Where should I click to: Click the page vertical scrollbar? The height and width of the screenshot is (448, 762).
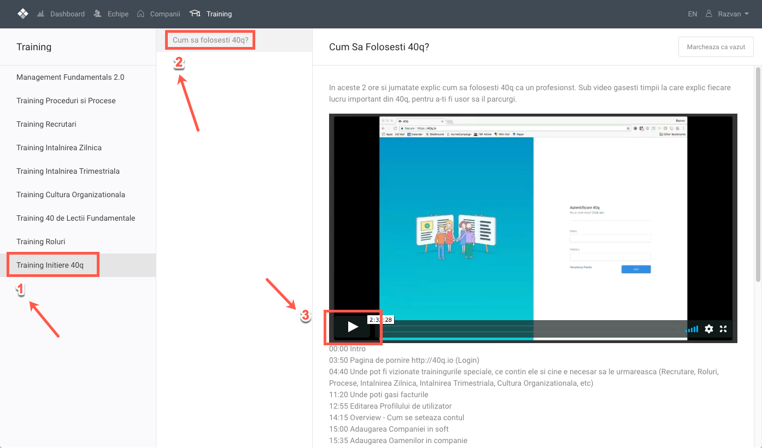(x=758, y=175)
